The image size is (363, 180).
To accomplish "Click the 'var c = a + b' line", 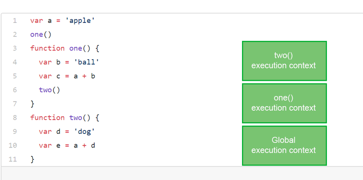I will (67, 76).
